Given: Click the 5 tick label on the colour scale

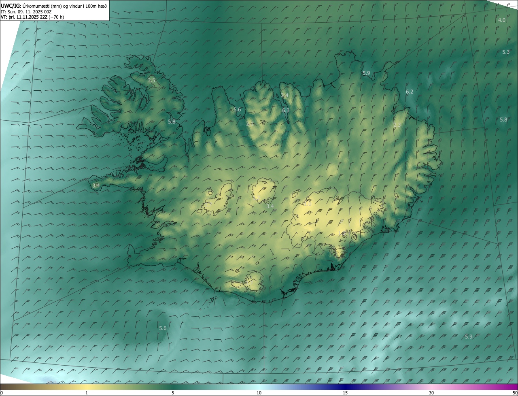Looking at the screenshot, I should click(x=173, y=393).
